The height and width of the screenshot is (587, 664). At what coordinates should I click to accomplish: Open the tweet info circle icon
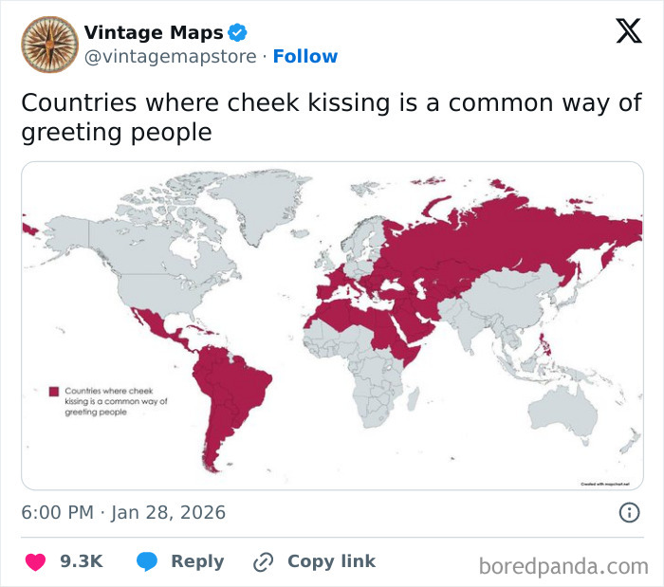click(628, 513)
